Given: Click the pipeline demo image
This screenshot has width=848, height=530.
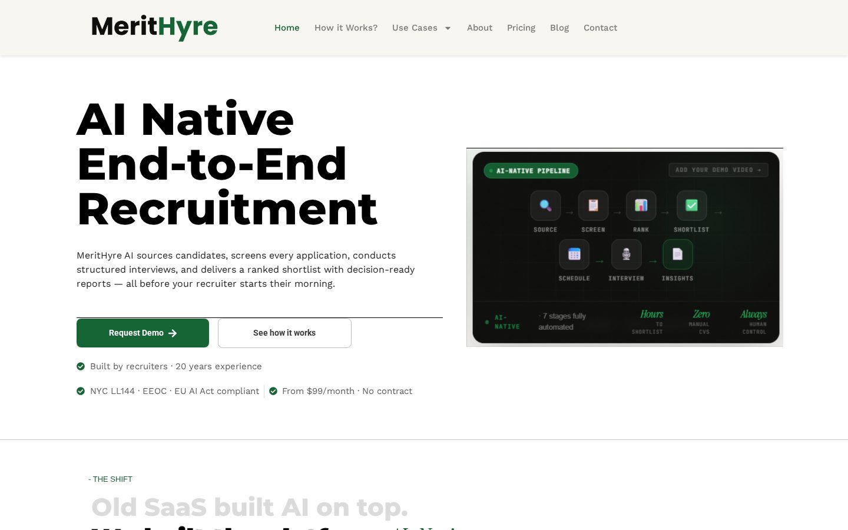Looking at the screenshot, I should point(625,247).
